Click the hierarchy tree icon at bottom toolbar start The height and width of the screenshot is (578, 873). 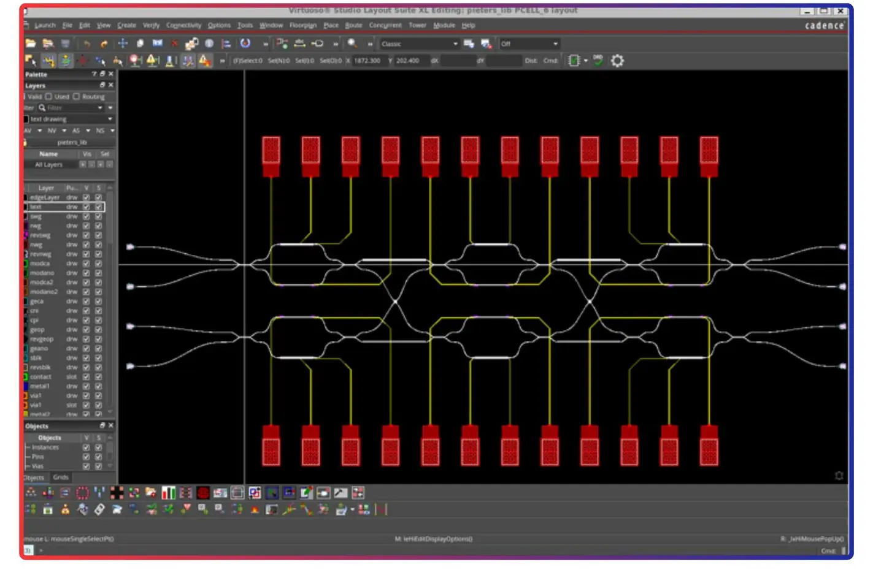(x=31, y=493)
